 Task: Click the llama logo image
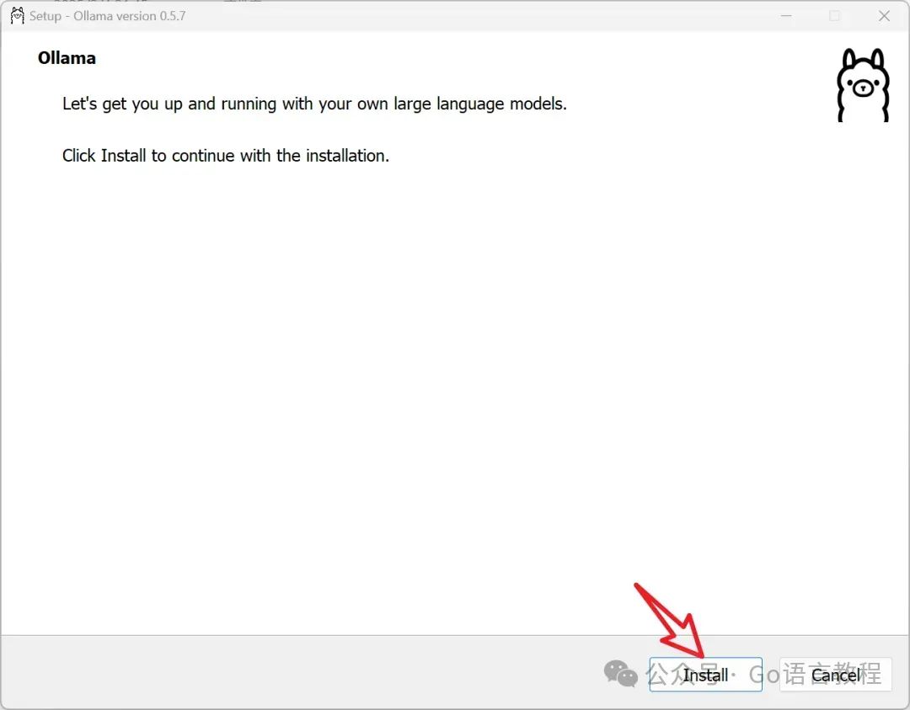(x=863, y=85)
